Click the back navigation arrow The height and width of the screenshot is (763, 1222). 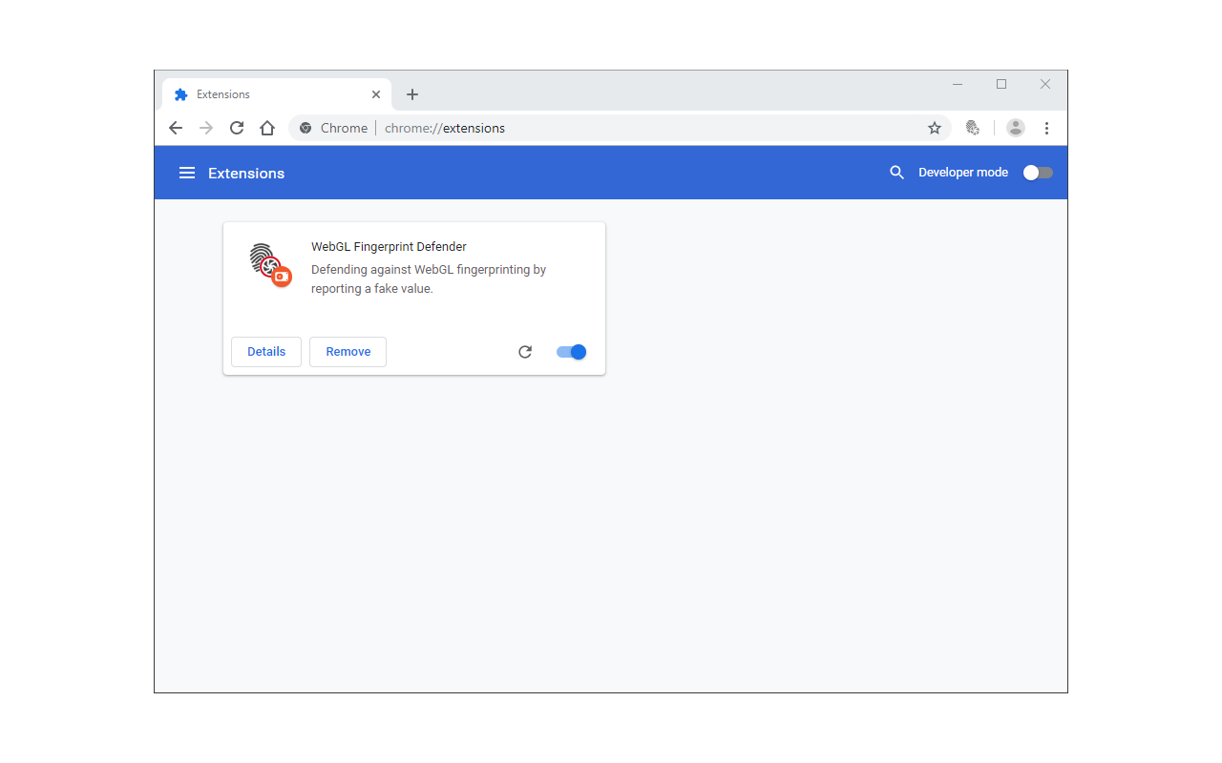tap(176, 127)
